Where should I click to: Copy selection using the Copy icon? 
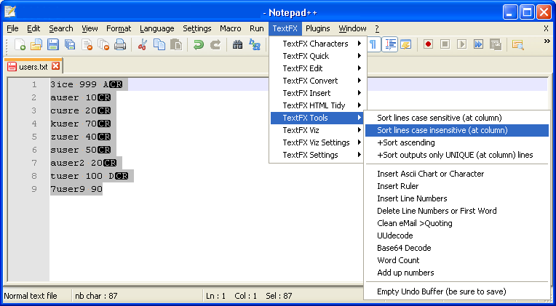(159, 44)
